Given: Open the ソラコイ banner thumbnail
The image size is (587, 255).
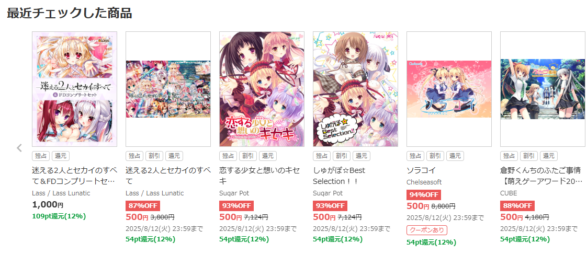Looking at the screenshot, I should point(449,89).
